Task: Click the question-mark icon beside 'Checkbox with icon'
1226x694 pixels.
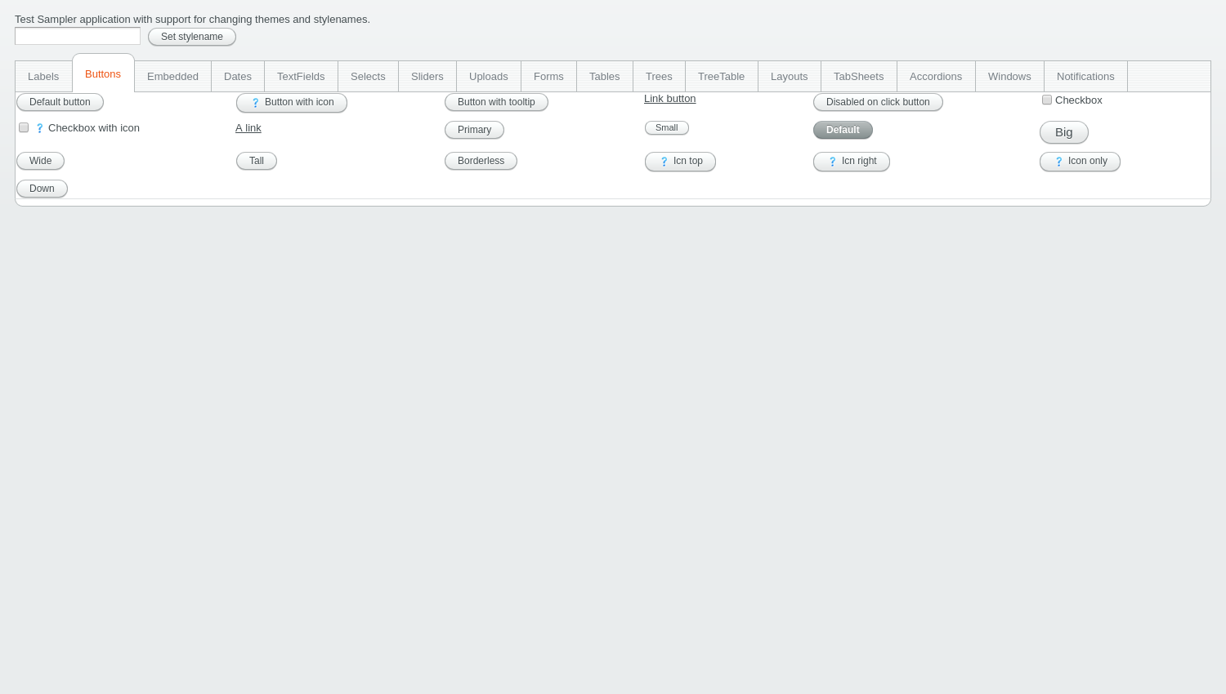Action: (39, 128)
